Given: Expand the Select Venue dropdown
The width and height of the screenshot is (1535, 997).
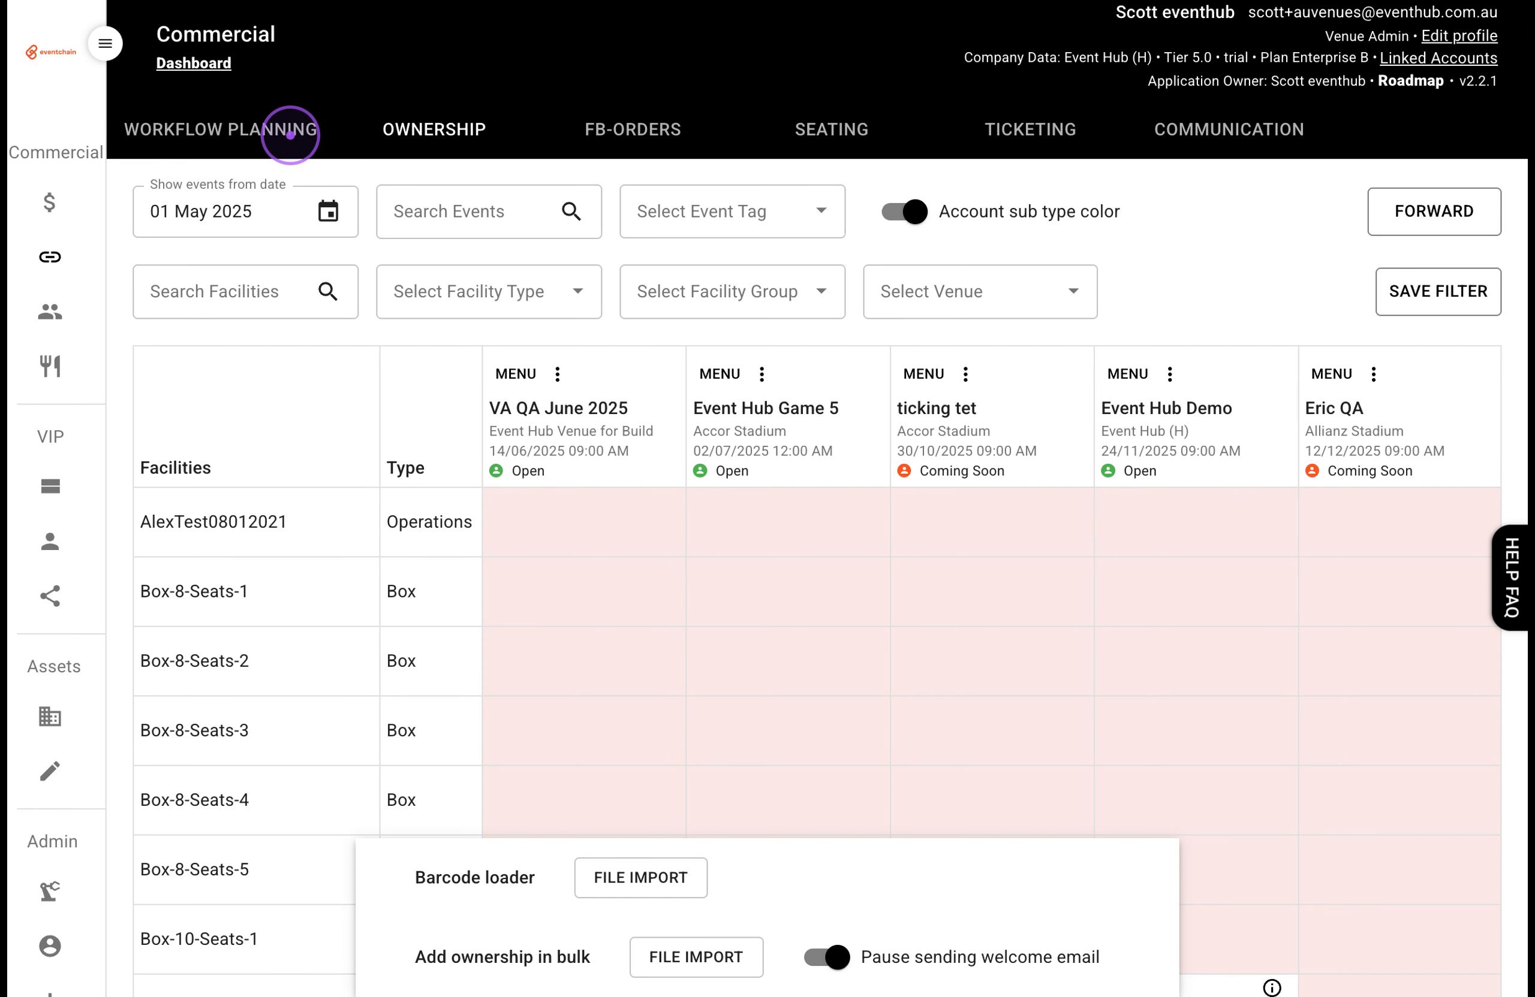Looking at the screenshot, I should click(980, 291).
